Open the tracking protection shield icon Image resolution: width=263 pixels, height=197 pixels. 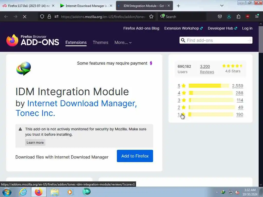[42, 16]
